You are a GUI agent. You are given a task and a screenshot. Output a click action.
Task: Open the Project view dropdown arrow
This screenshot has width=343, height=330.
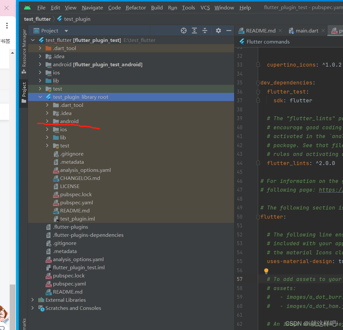click(66, 31)
